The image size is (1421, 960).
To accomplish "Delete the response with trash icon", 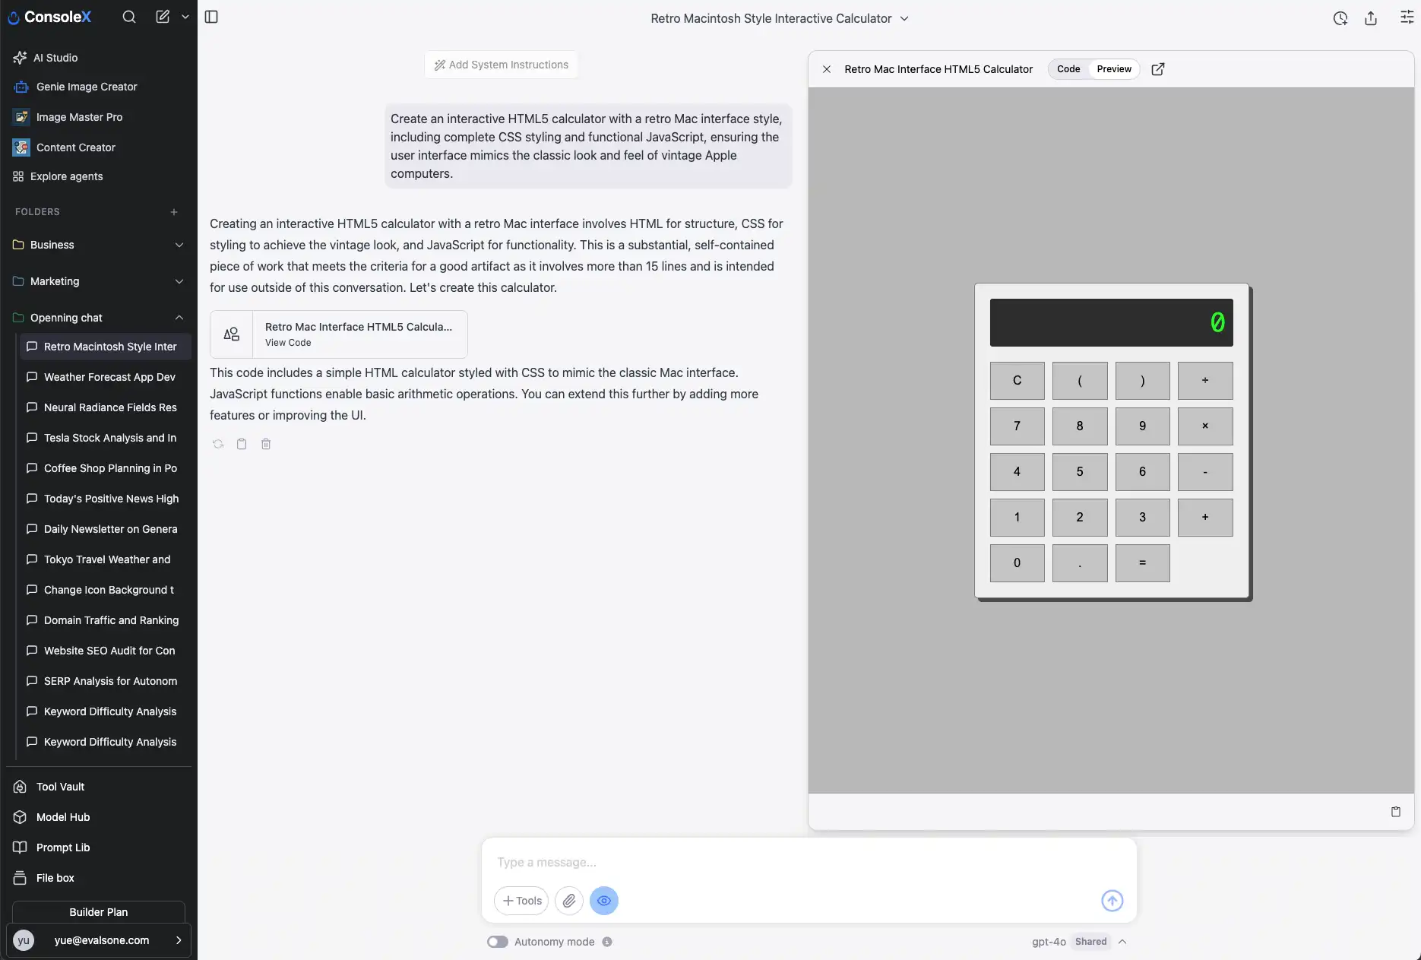I will 266,444.
